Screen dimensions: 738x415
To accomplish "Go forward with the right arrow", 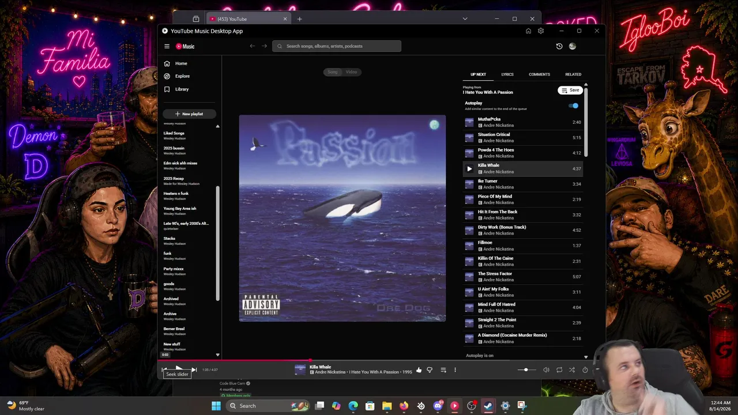I will click(265, 46).
